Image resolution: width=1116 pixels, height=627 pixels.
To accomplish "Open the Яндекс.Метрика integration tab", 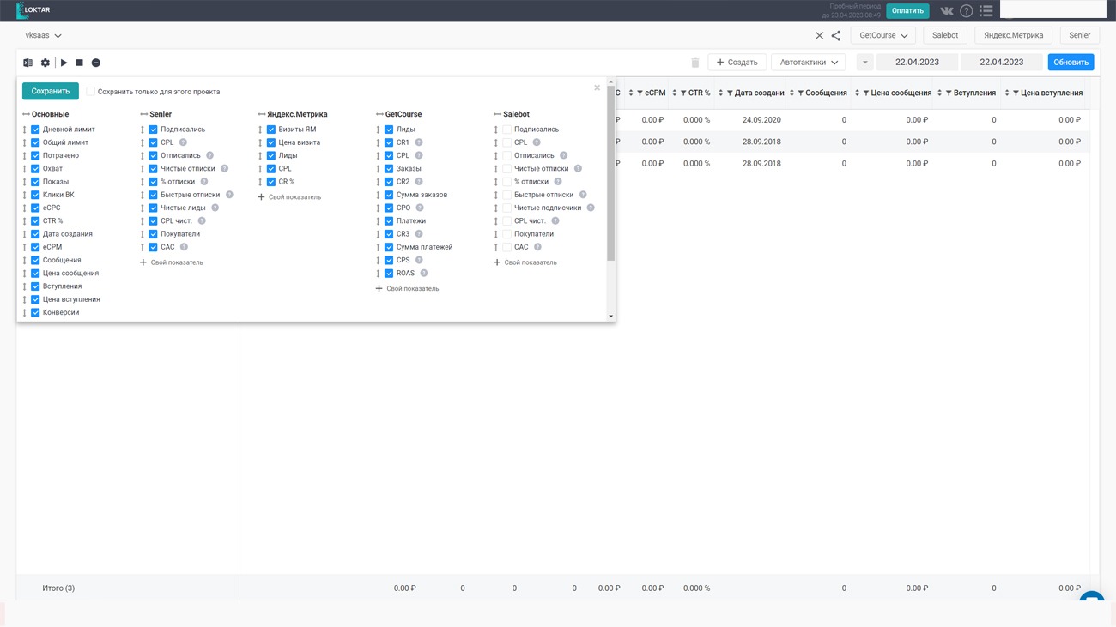I will [1013, 36].
